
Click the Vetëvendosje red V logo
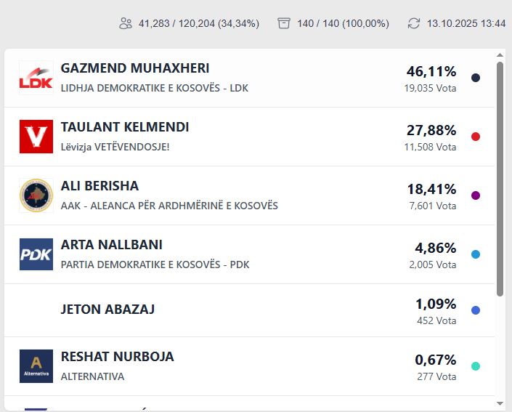[x=36, y=137]
